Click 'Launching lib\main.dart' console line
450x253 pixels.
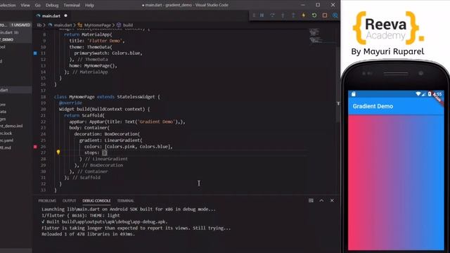click(x=129, y=209)
